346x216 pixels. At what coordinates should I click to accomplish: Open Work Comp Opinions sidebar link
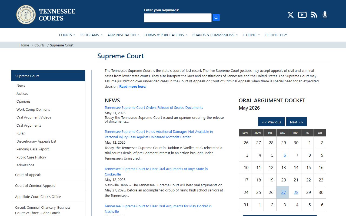[33, 109]
